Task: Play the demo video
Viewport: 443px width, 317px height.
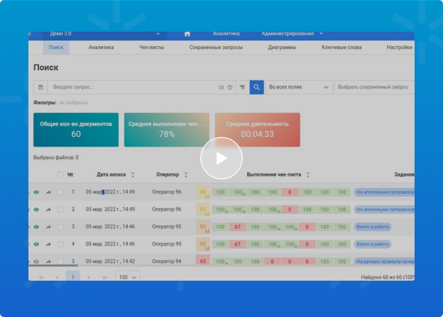Action: coord(221,158)
